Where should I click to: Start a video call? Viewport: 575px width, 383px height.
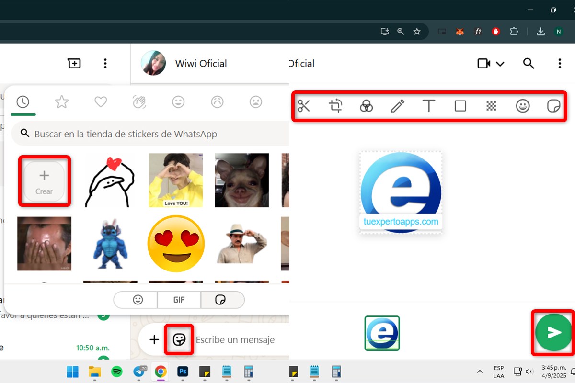(484, 63)
